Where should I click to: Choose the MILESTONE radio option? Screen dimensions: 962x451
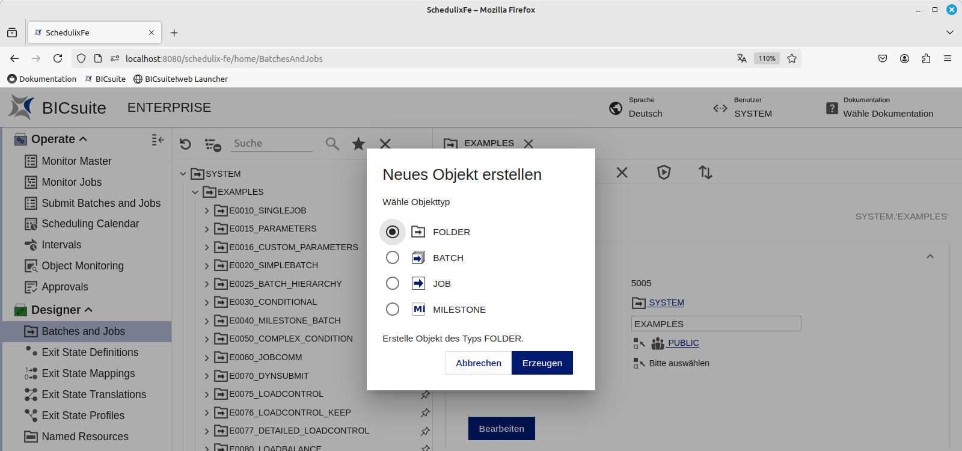coord(393,309)
